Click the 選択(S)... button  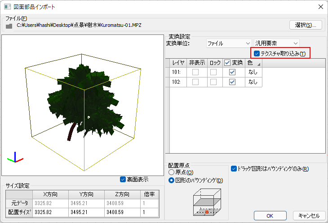click(306, 25)
